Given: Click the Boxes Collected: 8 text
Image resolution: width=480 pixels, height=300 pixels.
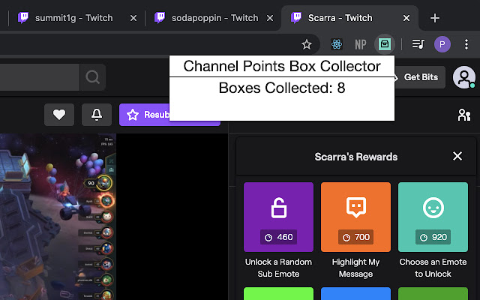Looking at the screenshot, I should (282, 88).
